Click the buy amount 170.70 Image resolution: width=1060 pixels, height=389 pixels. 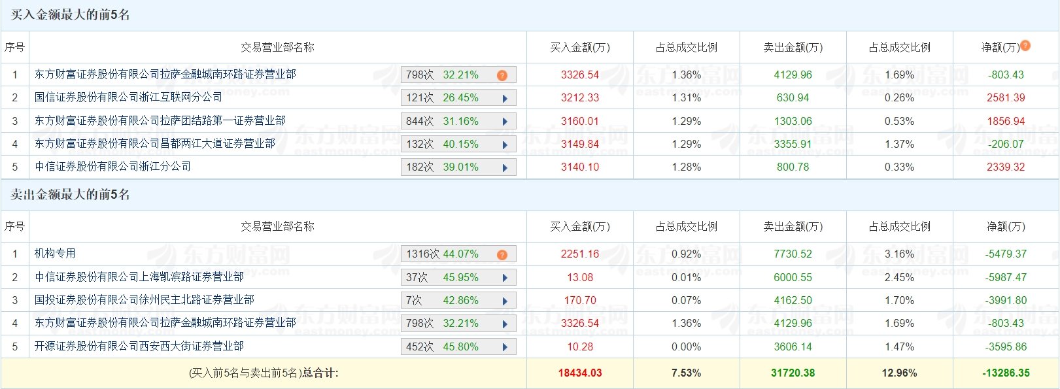click(580, 300)
